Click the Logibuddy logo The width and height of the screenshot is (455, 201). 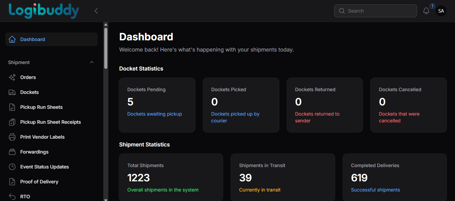pos(44,11)
